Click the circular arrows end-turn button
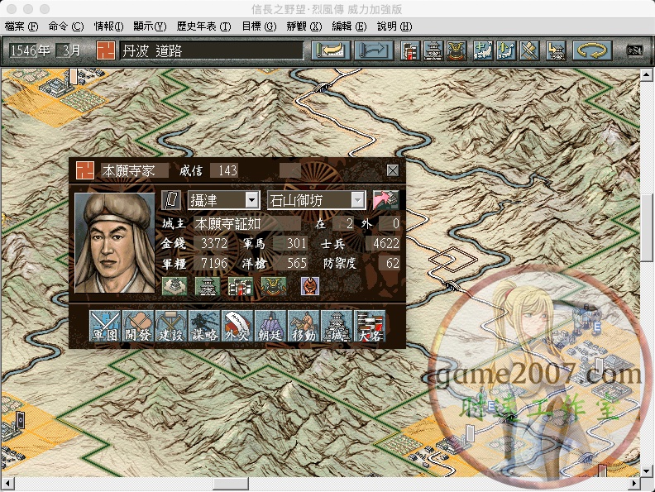Screen dimensions: 655x492 [x=592, y=51]
